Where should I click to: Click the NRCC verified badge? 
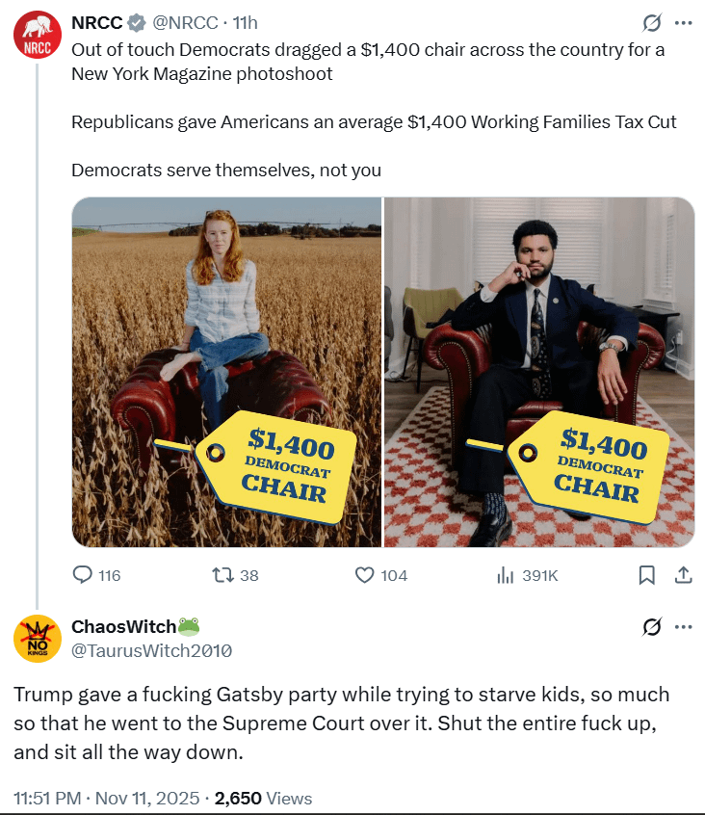coord(138,23)
